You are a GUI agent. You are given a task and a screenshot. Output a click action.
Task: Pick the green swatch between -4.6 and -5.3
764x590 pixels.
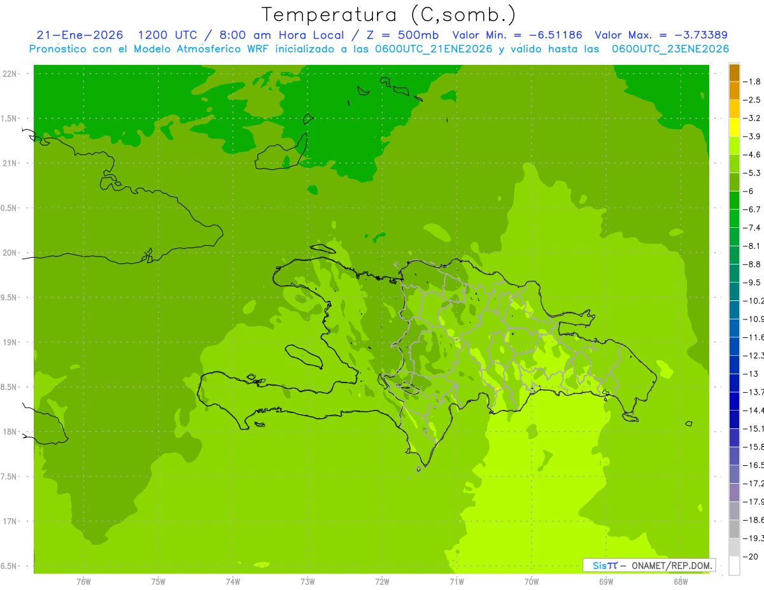click(x=734, y=164)
